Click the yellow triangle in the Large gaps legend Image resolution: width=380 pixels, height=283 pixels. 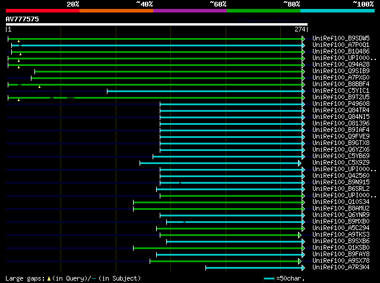tap(49, 279)
